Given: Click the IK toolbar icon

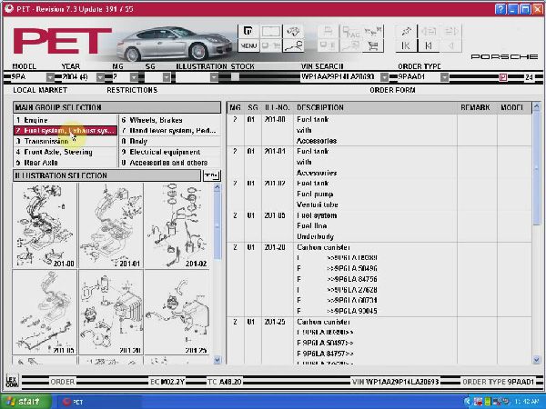Looking at the screenshot, I should pyautogui.click(x=406, y=45).
